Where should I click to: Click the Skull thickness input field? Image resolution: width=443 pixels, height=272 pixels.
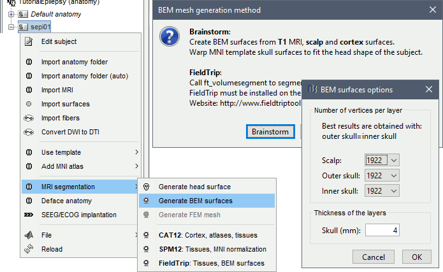click(382, 230)
